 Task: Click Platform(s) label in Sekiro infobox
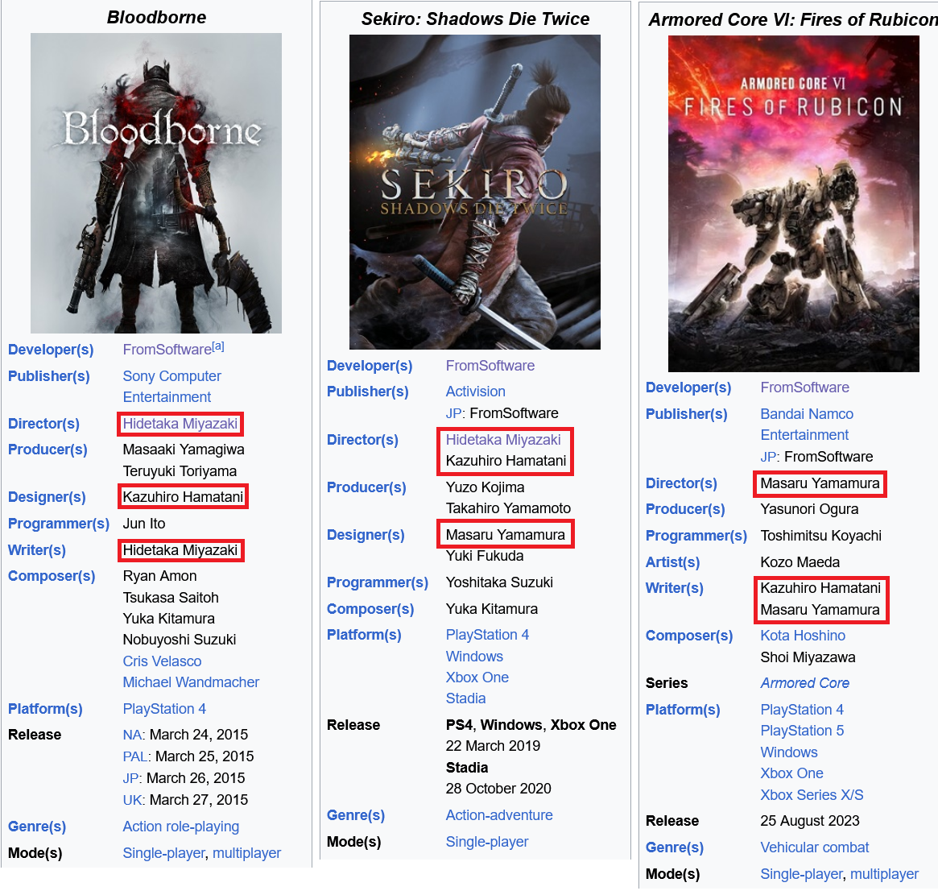364,635
